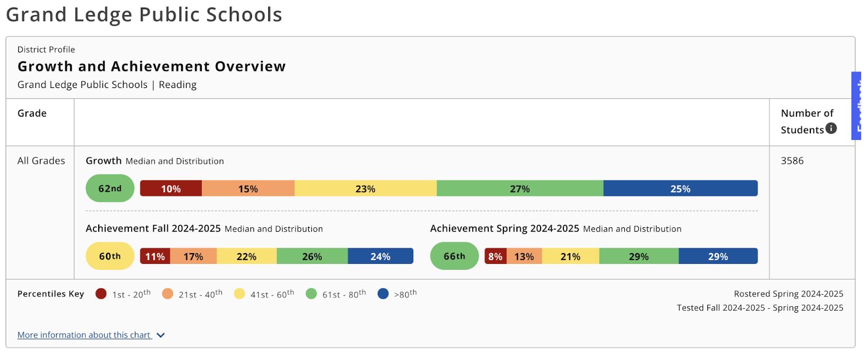This screenshot has width=866, height=359.
Task: Click the Growth and Achievement Overview heading
Action: pos(152,66)
